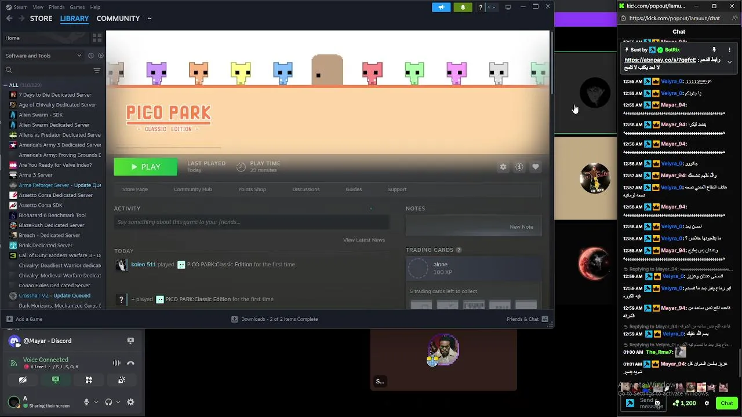This screenshot has height=417, width=742.
Task: Click the activity say something field
Action: pyautogui.click(x=252, y=222)
